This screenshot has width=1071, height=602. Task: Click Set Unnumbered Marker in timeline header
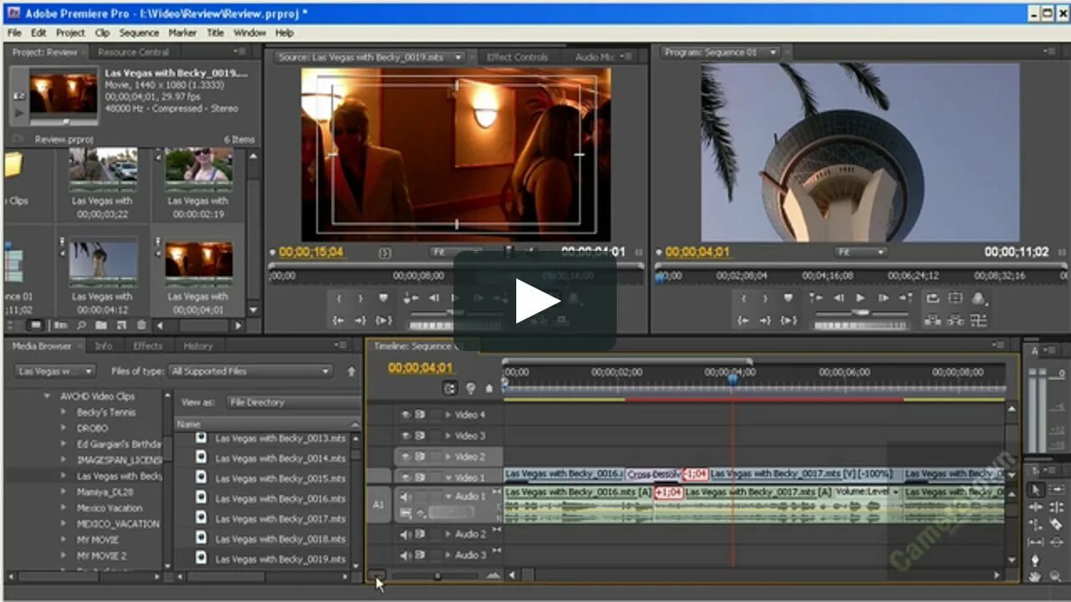point(489,388)
